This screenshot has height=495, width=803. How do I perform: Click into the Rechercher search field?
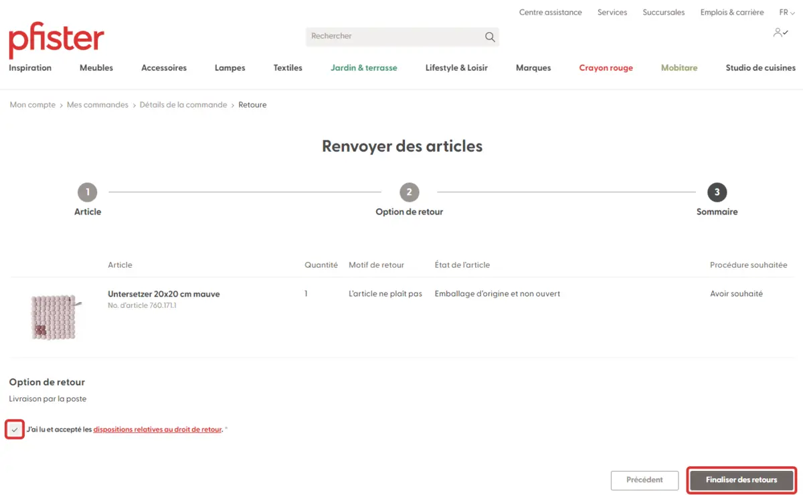point(395,36)
